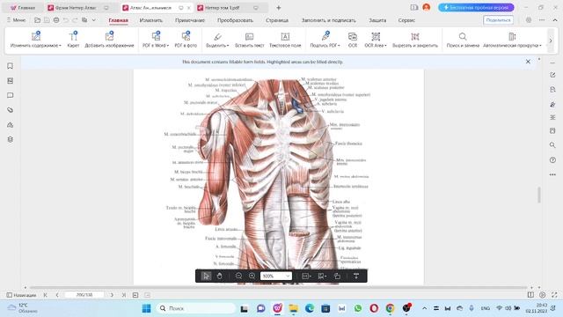Add a new document tab with plus

coord(278,8)
